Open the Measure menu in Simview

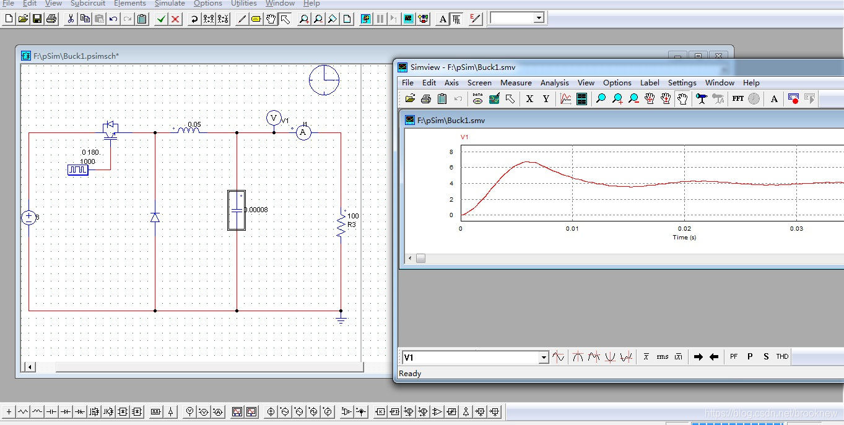pyautogui.click(x=516, y=82)
